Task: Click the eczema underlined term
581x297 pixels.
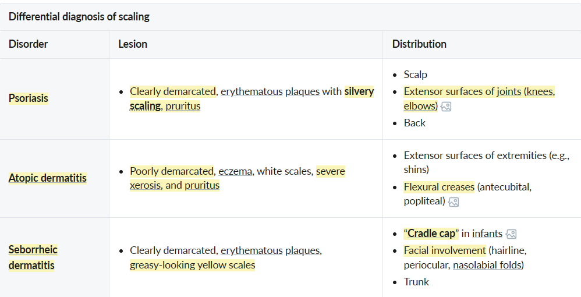Action: coord(235,171)
